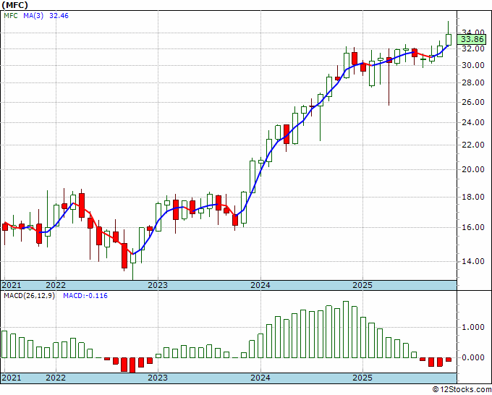The image size is (492, 395).
Task: Click the green MFC legend label
Action: pos(11,16)
